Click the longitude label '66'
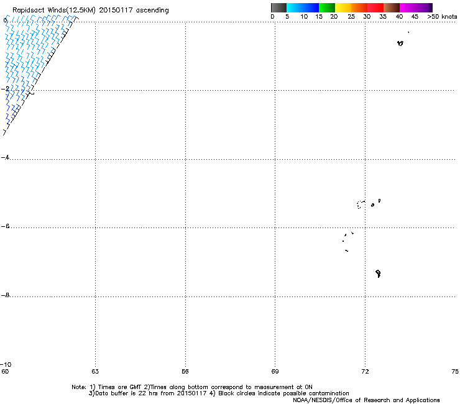Image resolution: width=460 pixels, height=404 pixels. [185, 372]
